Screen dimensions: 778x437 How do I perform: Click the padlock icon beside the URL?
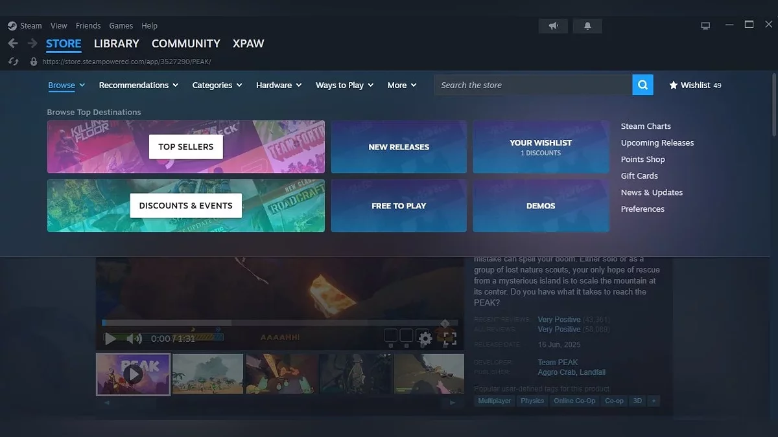(34, 62)
